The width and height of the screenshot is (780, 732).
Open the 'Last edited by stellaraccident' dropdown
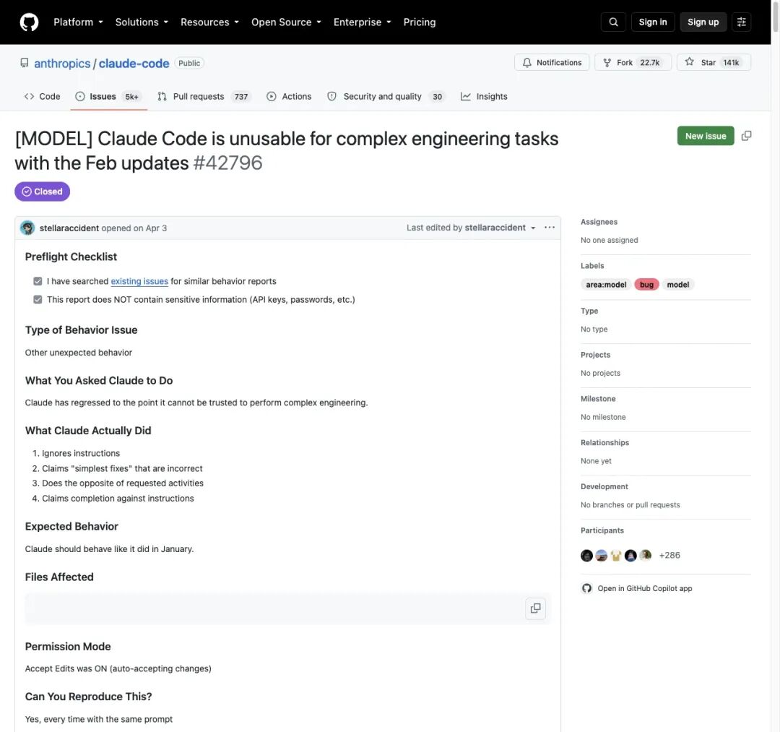471,228
